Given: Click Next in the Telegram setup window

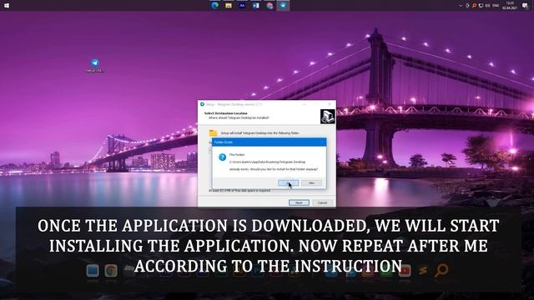Looking at the screenshot, I should pos(299,202).
